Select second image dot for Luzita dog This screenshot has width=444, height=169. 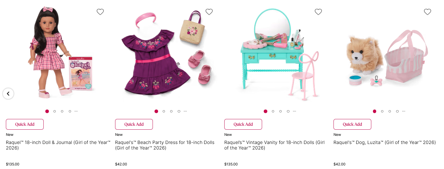tap(382, 111)
